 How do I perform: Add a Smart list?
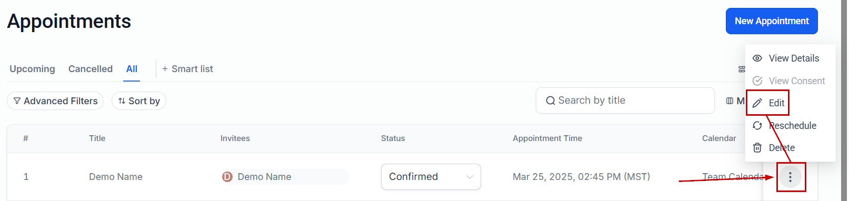pyautogui.click(x=187, y=69)
